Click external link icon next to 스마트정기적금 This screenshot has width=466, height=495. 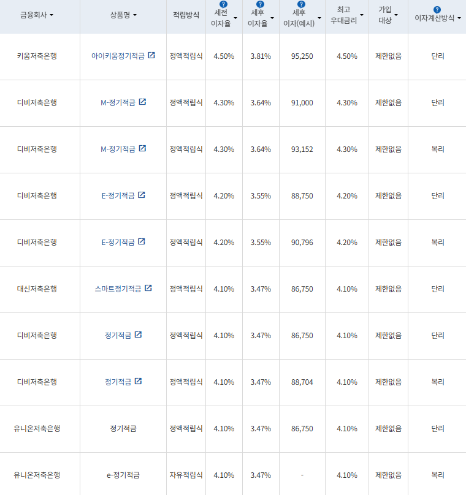148,288
